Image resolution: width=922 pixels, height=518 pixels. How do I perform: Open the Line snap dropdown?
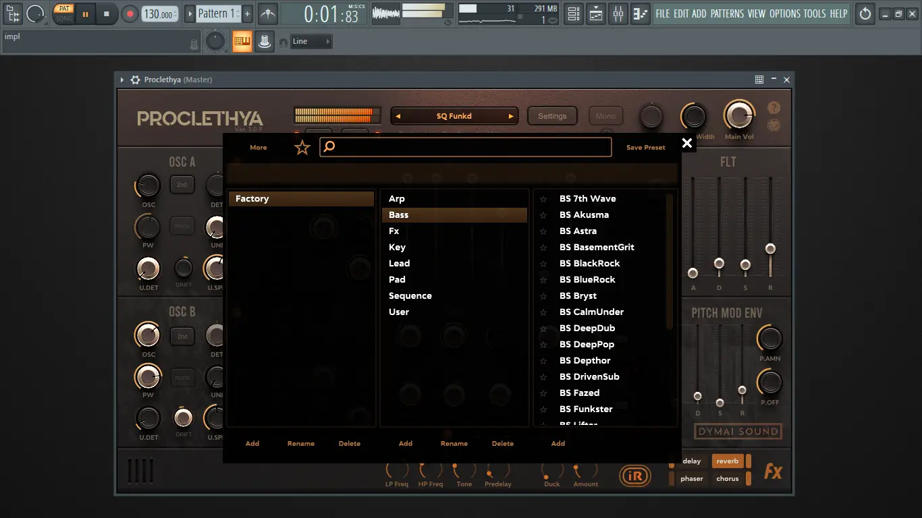pyautogui.click(x=311, y=42)
